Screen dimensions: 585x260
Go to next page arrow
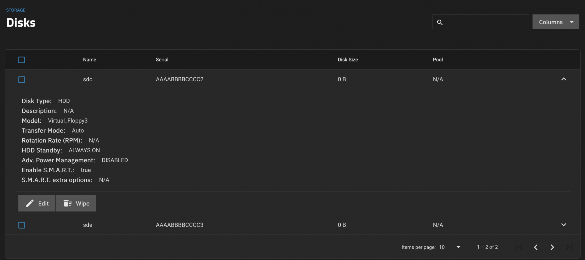tap(552, 247)
